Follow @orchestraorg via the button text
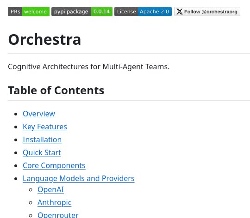Image resolution: width=250 pixels, height=218 pixels. tap(211, 12)
